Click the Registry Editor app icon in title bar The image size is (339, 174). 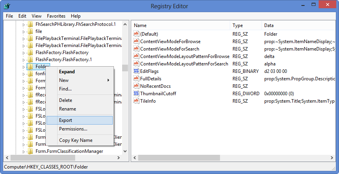pos(7,6)
